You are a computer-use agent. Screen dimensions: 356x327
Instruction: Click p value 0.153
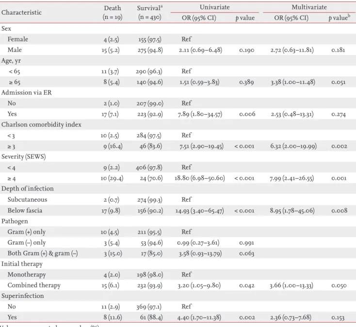(338, 318)
